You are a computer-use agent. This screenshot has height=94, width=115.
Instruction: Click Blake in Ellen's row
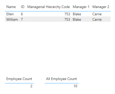pos(77,14)
